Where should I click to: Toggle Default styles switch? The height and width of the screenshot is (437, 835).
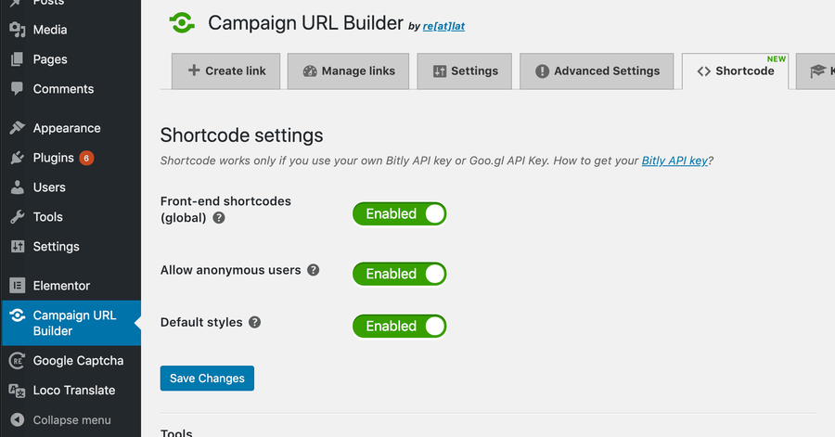coord(399,326)
